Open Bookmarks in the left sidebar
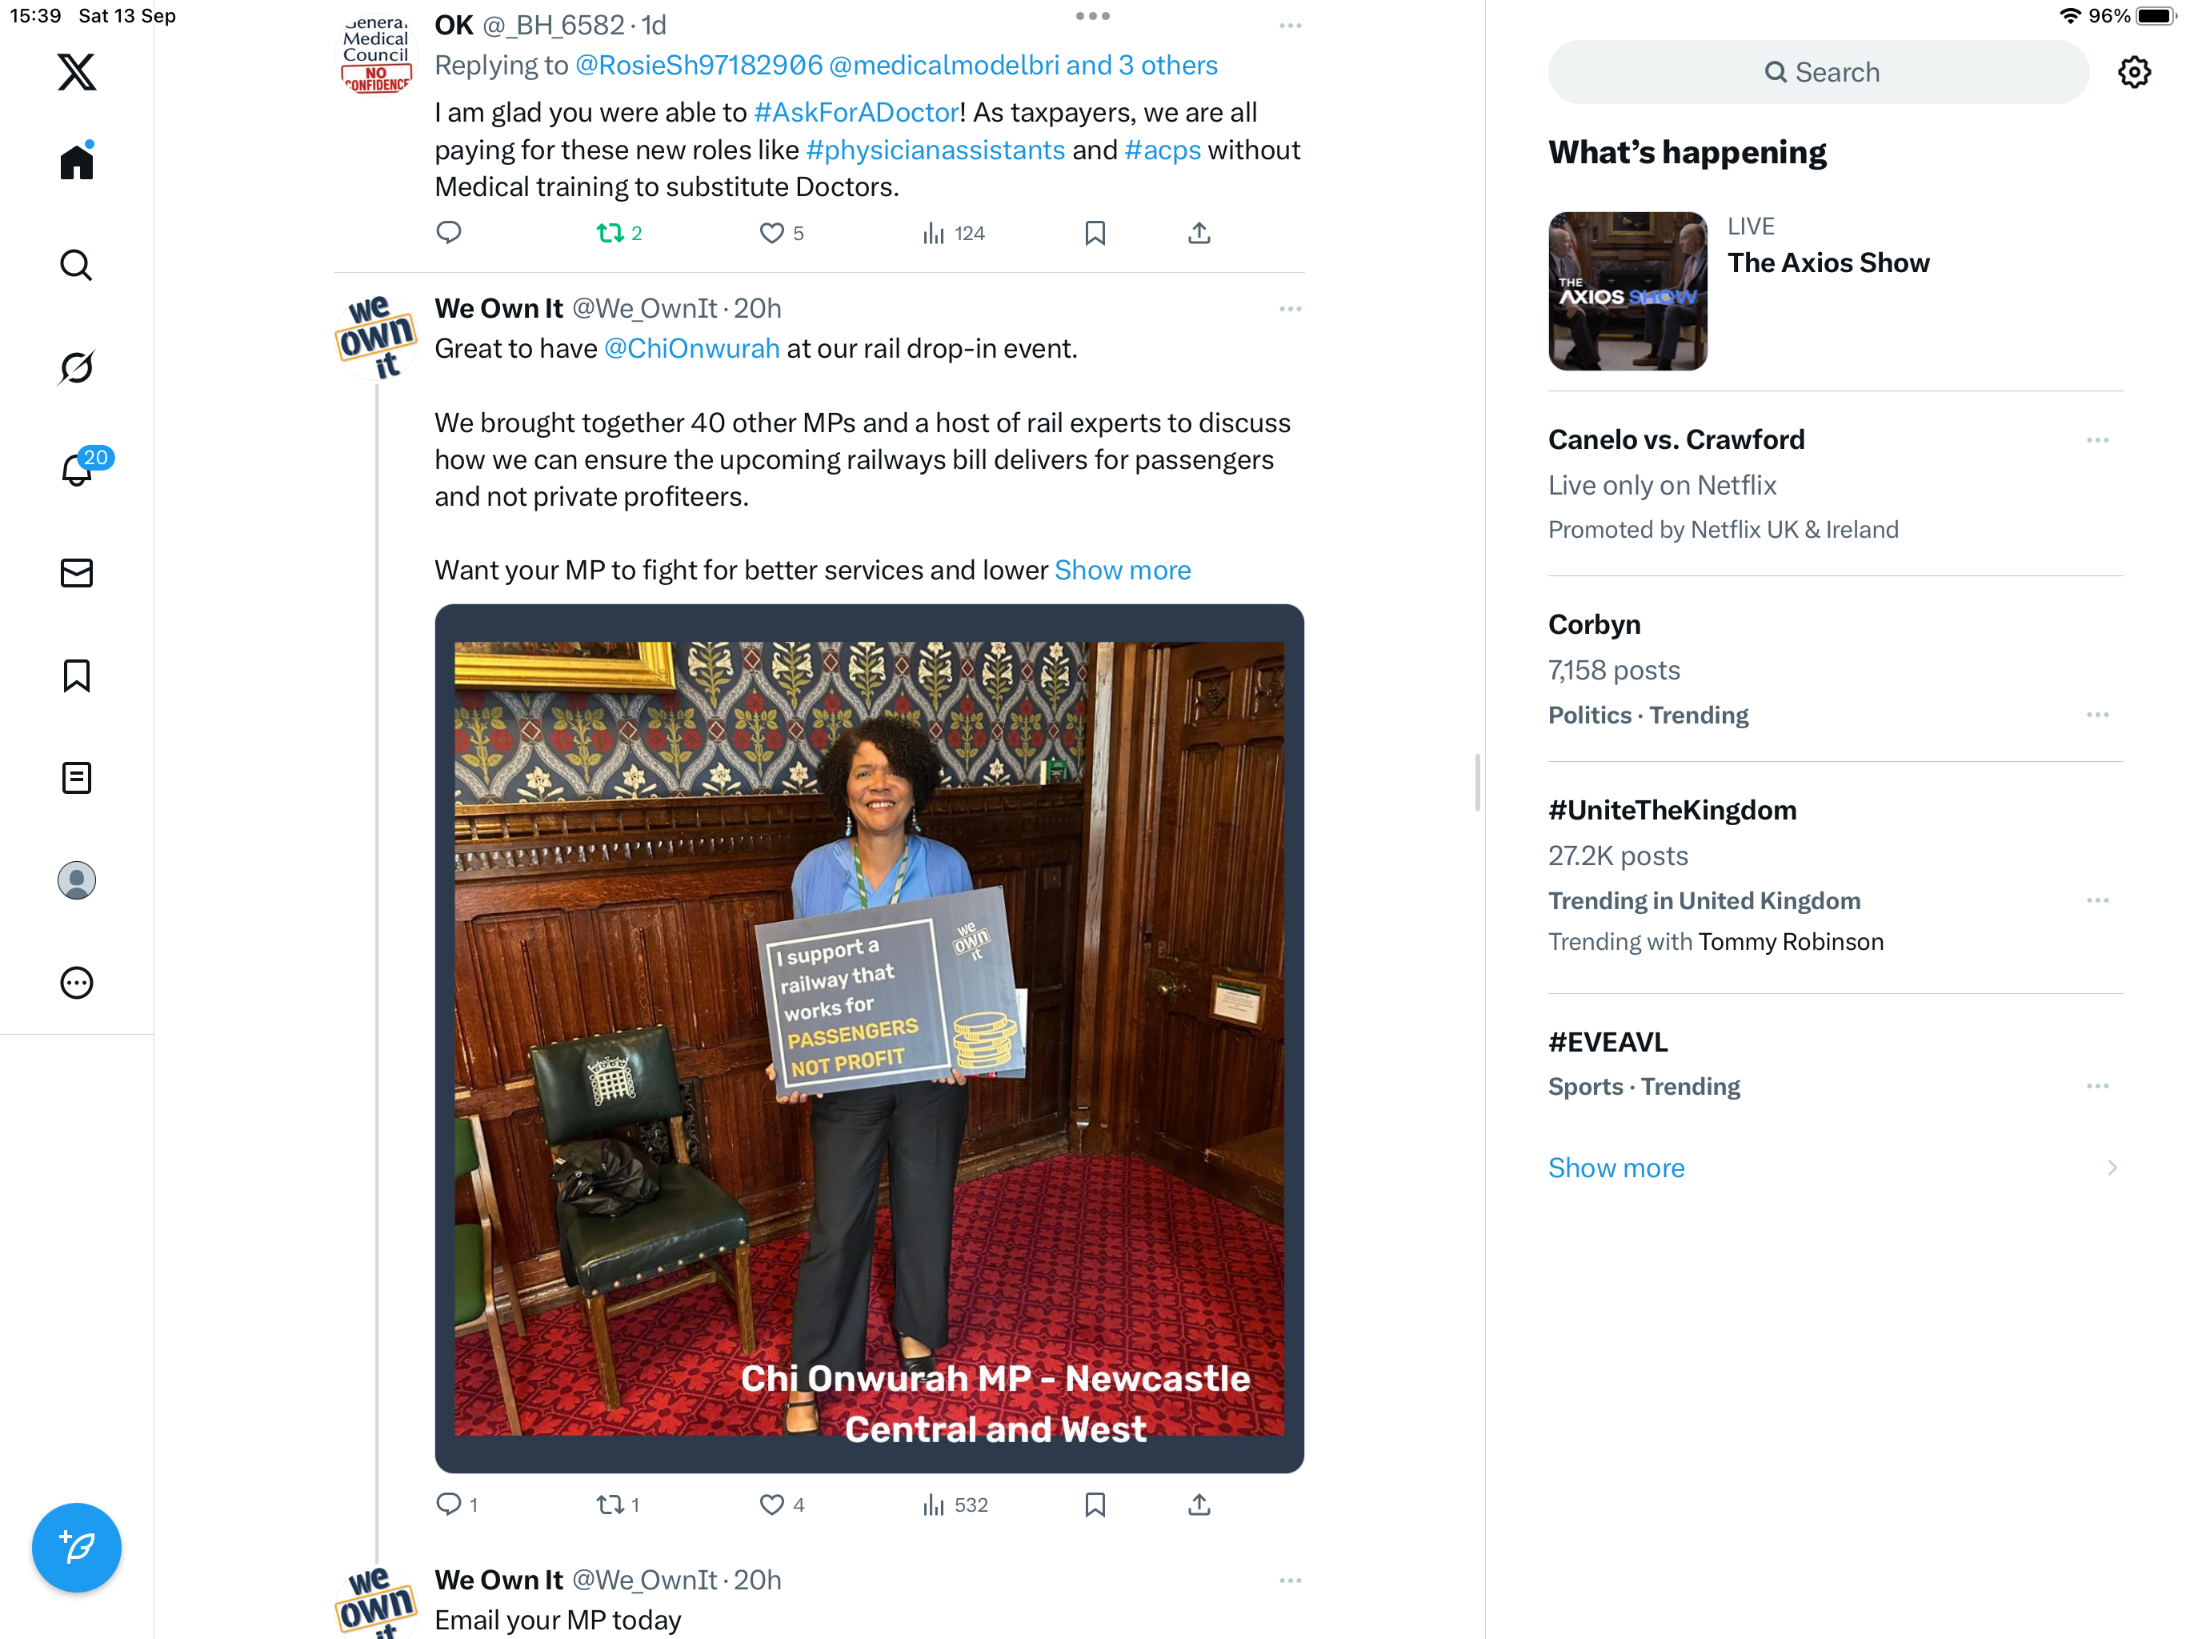 (76, 676)
